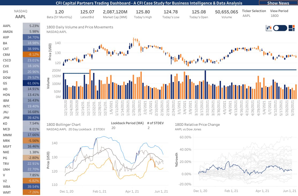Select the CRM -8.12% heatmap cell

(x=31, y=54)
